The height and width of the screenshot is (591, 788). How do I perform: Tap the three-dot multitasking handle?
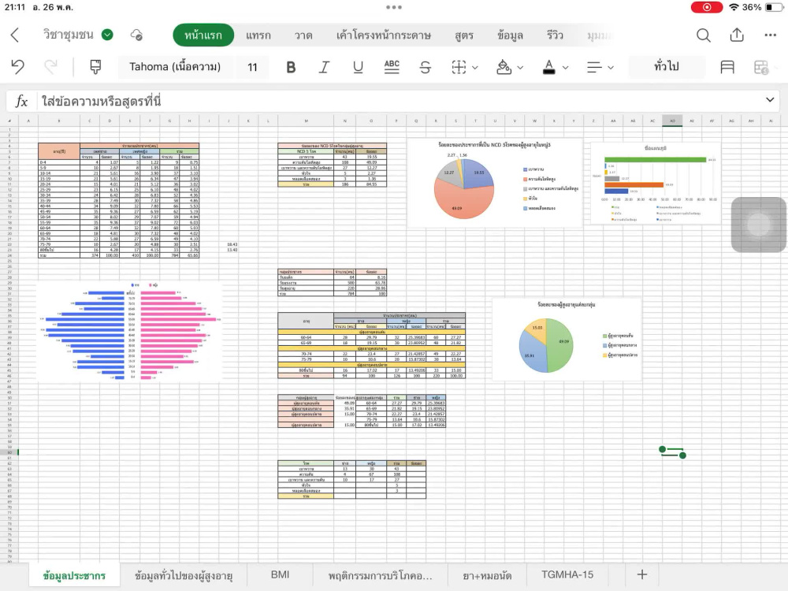click(x=394, y=7)
